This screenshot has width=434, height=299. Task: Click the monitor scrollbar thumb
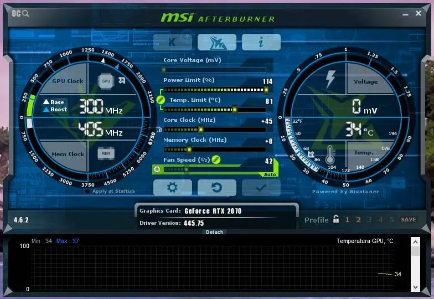click(x=415, y=251)
